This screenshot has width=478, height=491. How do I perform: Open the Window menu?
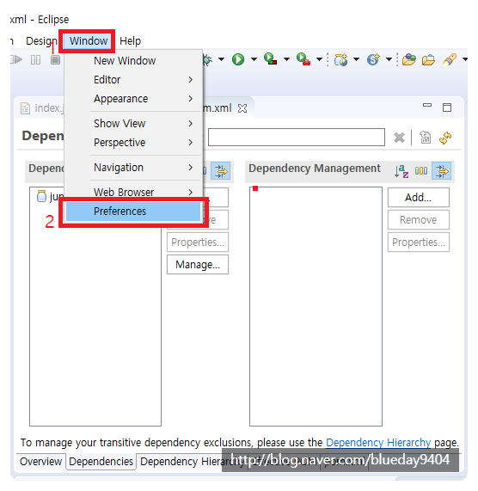tap(89, 41)
